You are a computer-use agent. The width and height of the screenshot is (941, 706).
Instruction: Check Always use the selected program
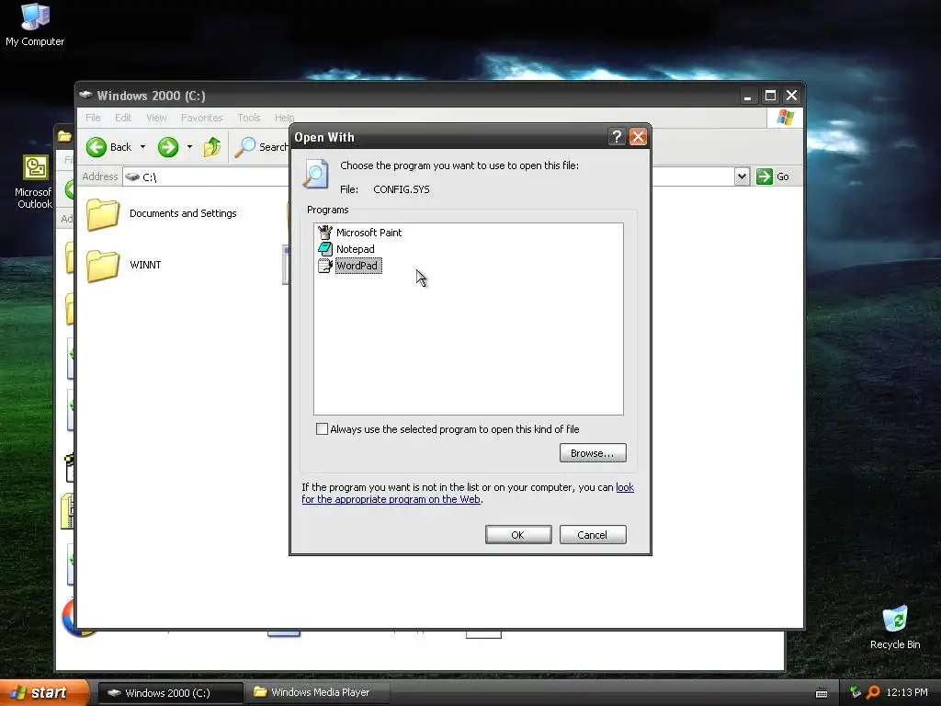click(x=323, y=428)
